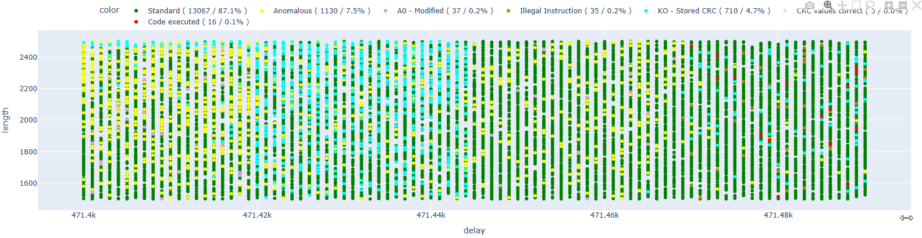Click the color legend title

(109, 10)
